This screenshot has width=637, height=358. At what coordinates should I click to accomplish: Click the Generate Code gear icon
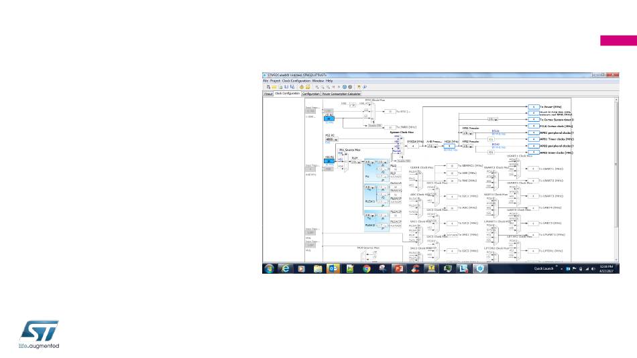tap(302, 87)
